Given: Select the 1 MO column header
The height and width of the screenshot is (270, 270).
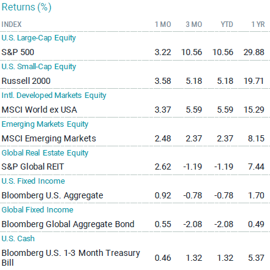Looking at the screenshot, I should 163,24.
